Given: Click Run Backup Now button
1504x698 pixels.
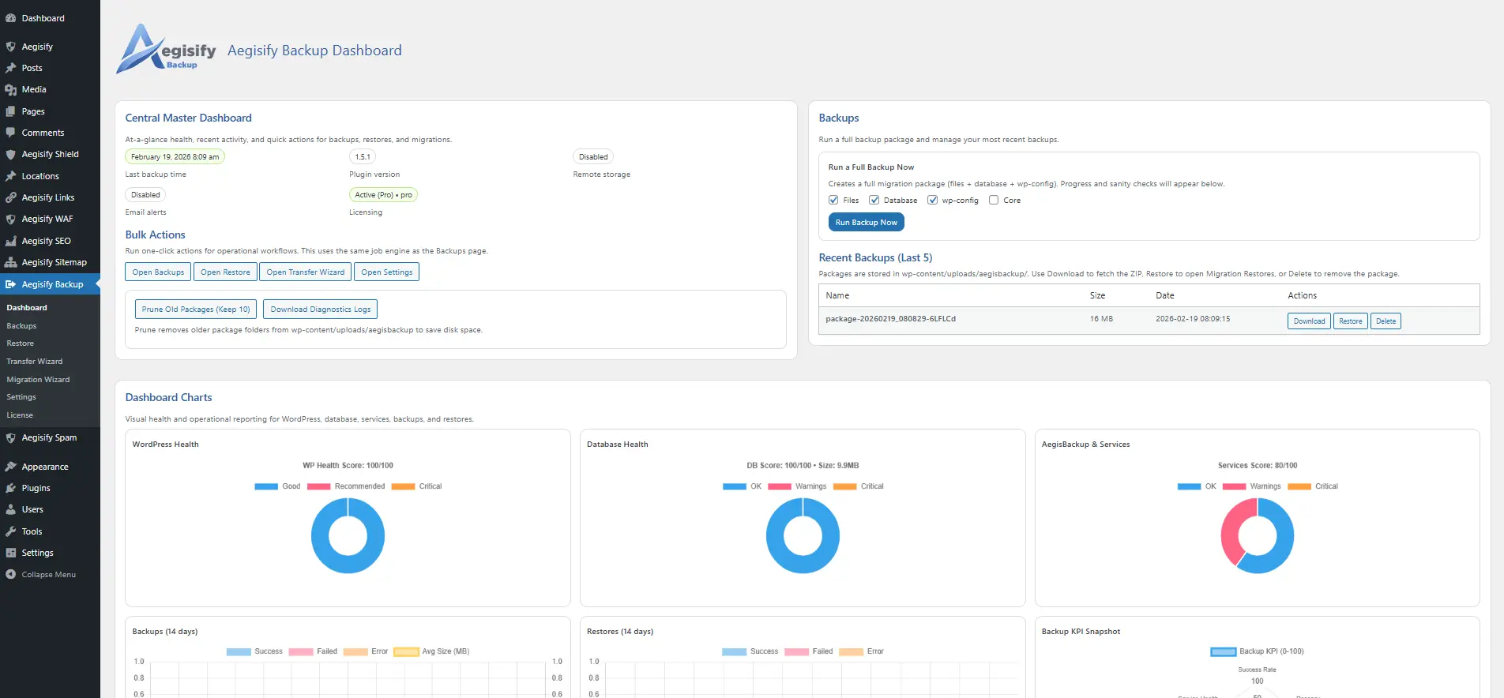Looking at the screenshot, I should pos(866,223).
